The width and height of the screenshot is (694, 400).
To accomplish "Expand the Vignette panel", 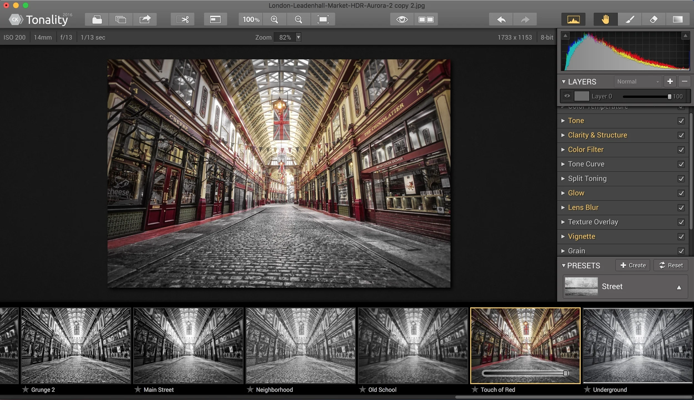I will point(563,236).
